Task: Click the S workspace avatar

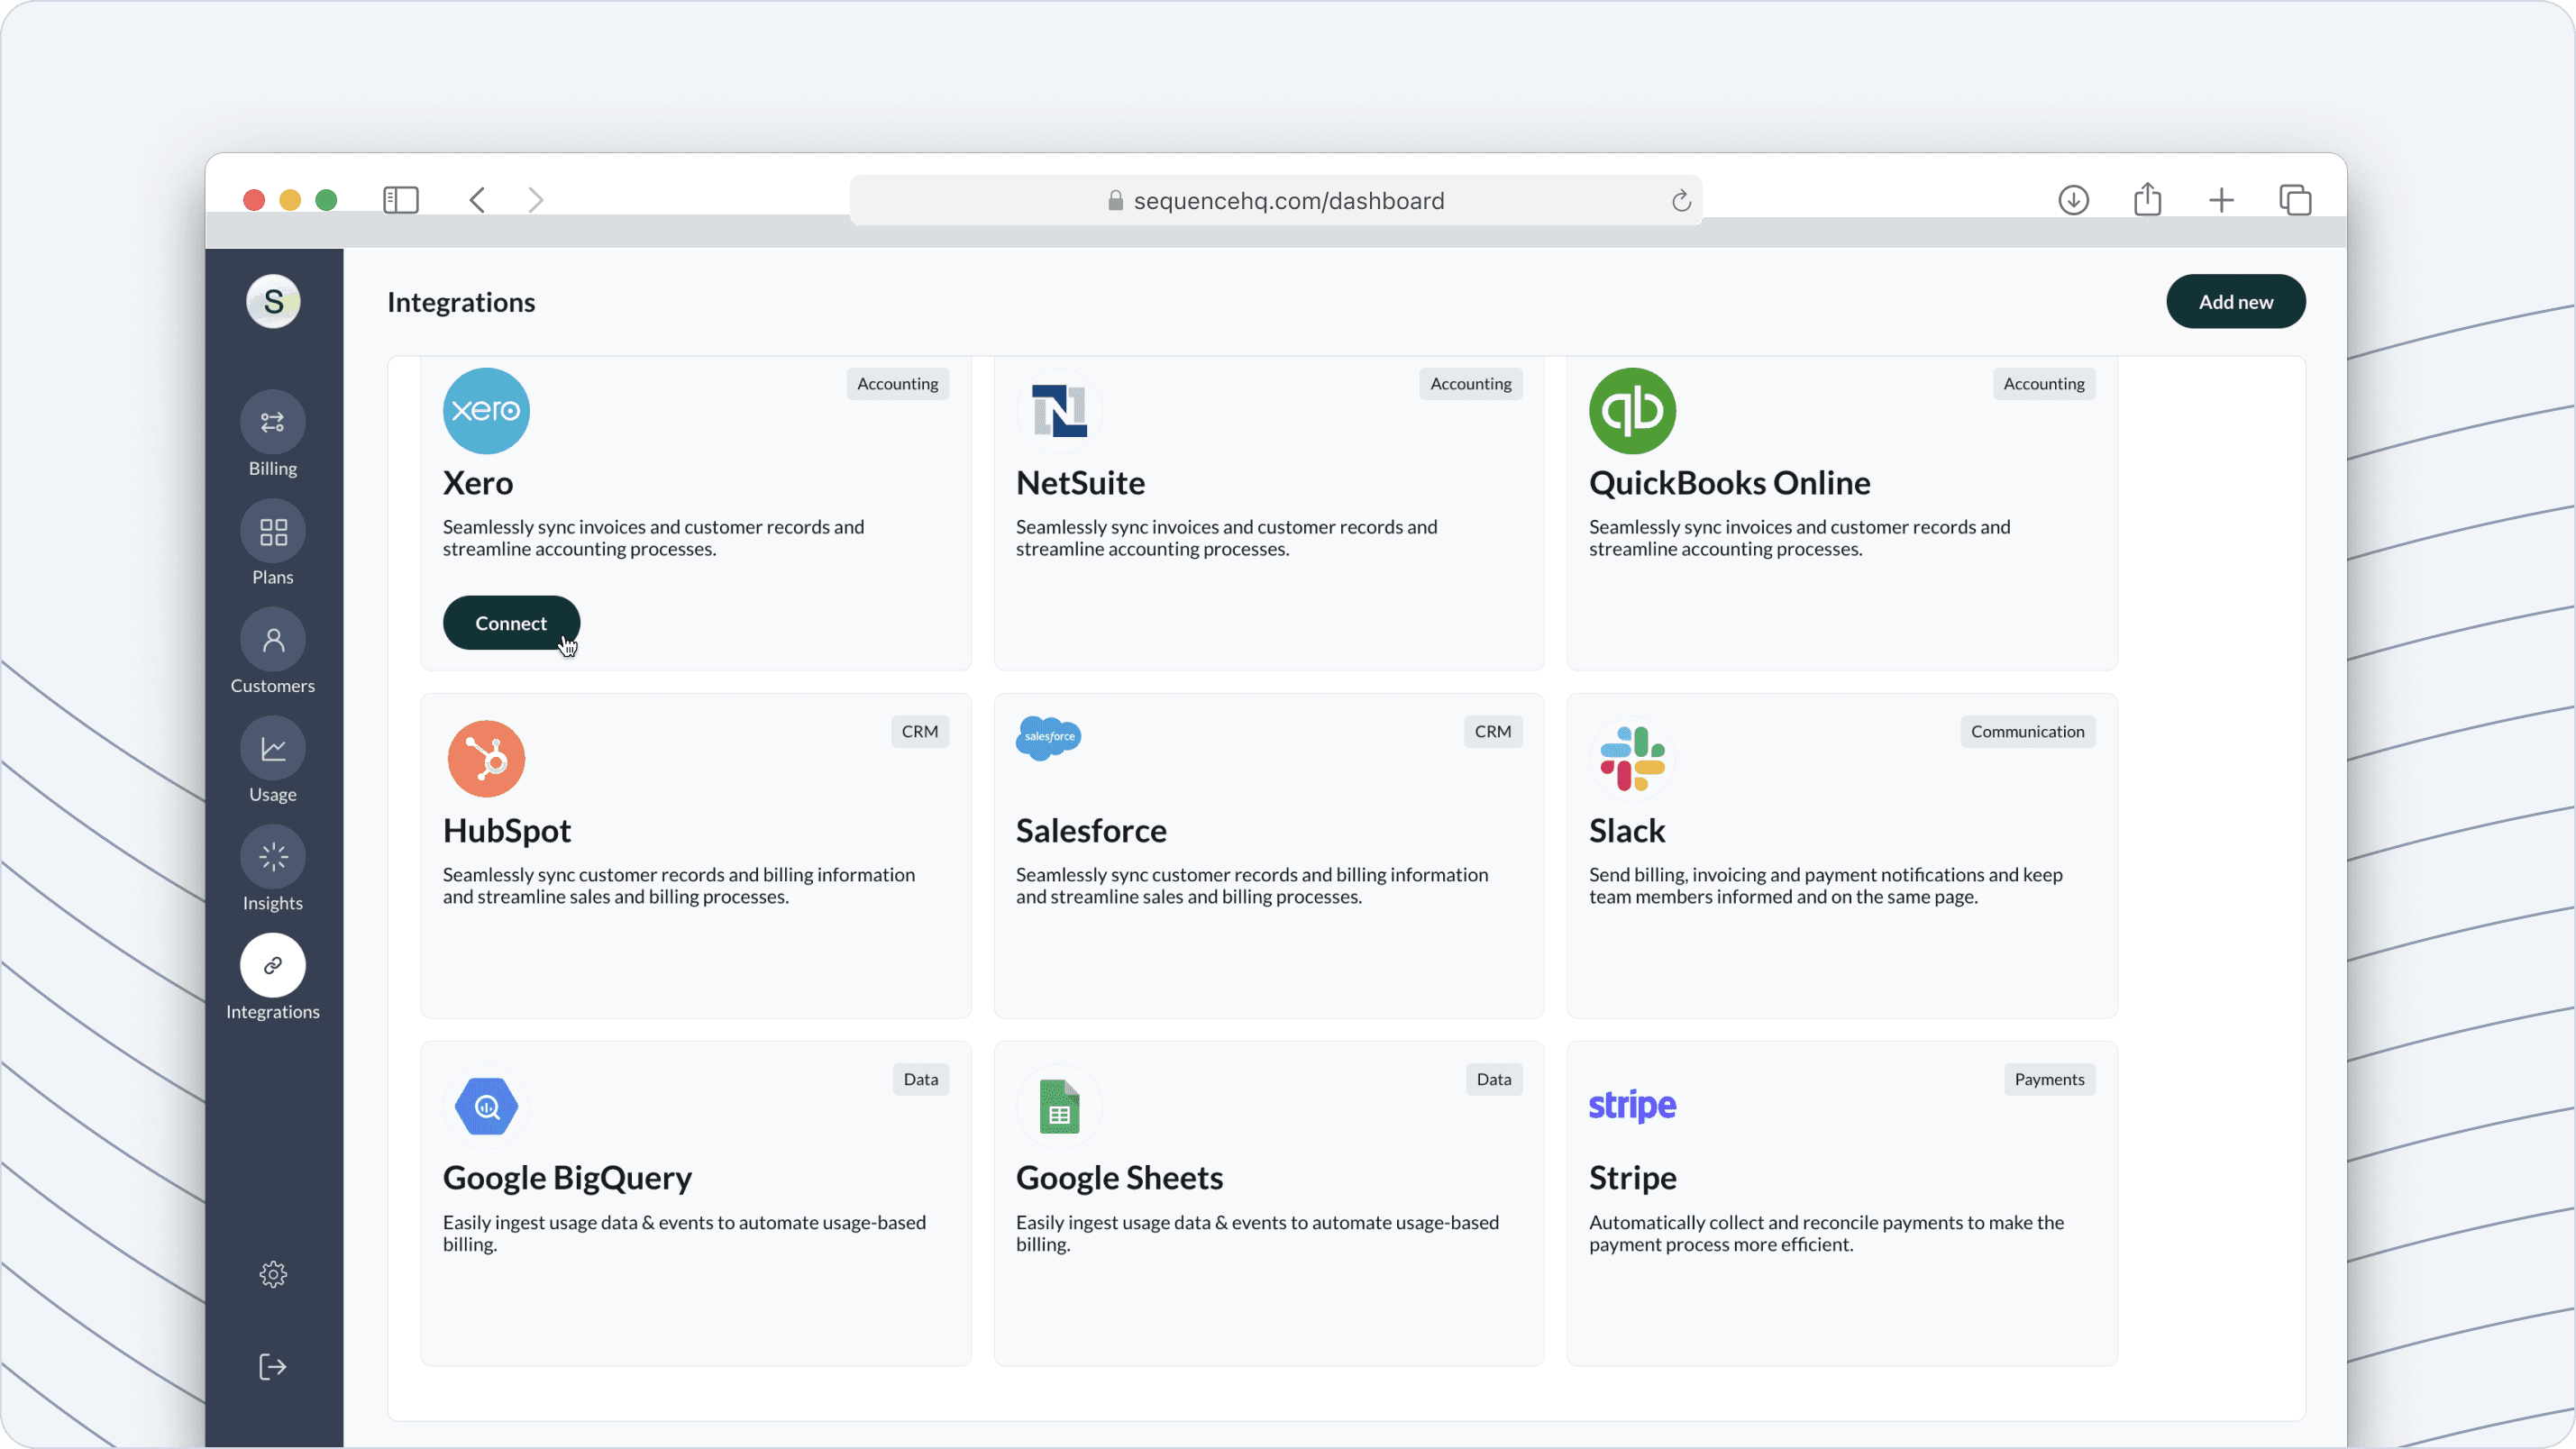Action: pos(272,301)
